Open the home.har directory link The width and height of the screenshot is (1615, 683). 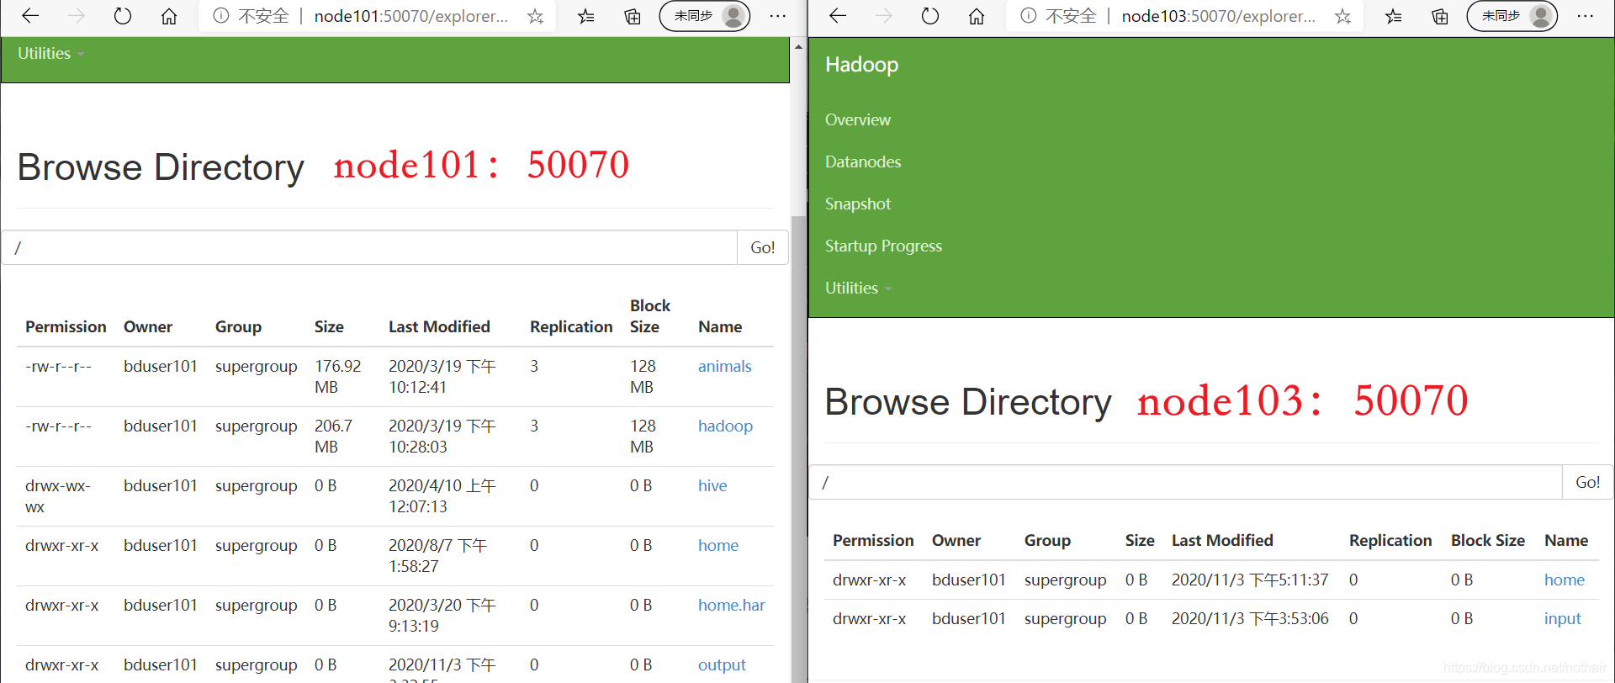(x=732, y=605)
